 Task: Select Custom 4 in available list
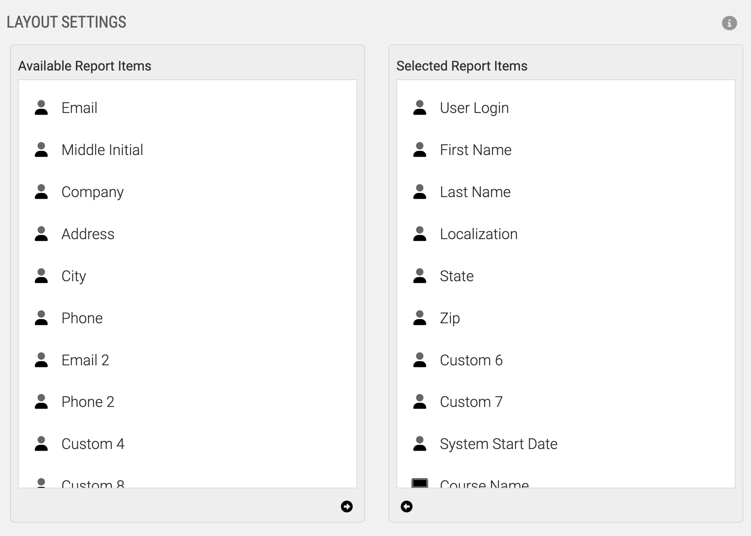click(93, 444)
